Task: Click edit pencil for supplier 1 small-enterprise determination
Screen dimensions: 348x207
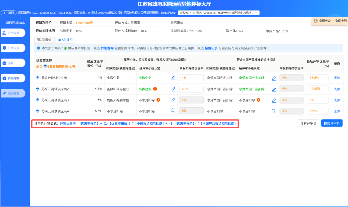Action: point(173,78)
